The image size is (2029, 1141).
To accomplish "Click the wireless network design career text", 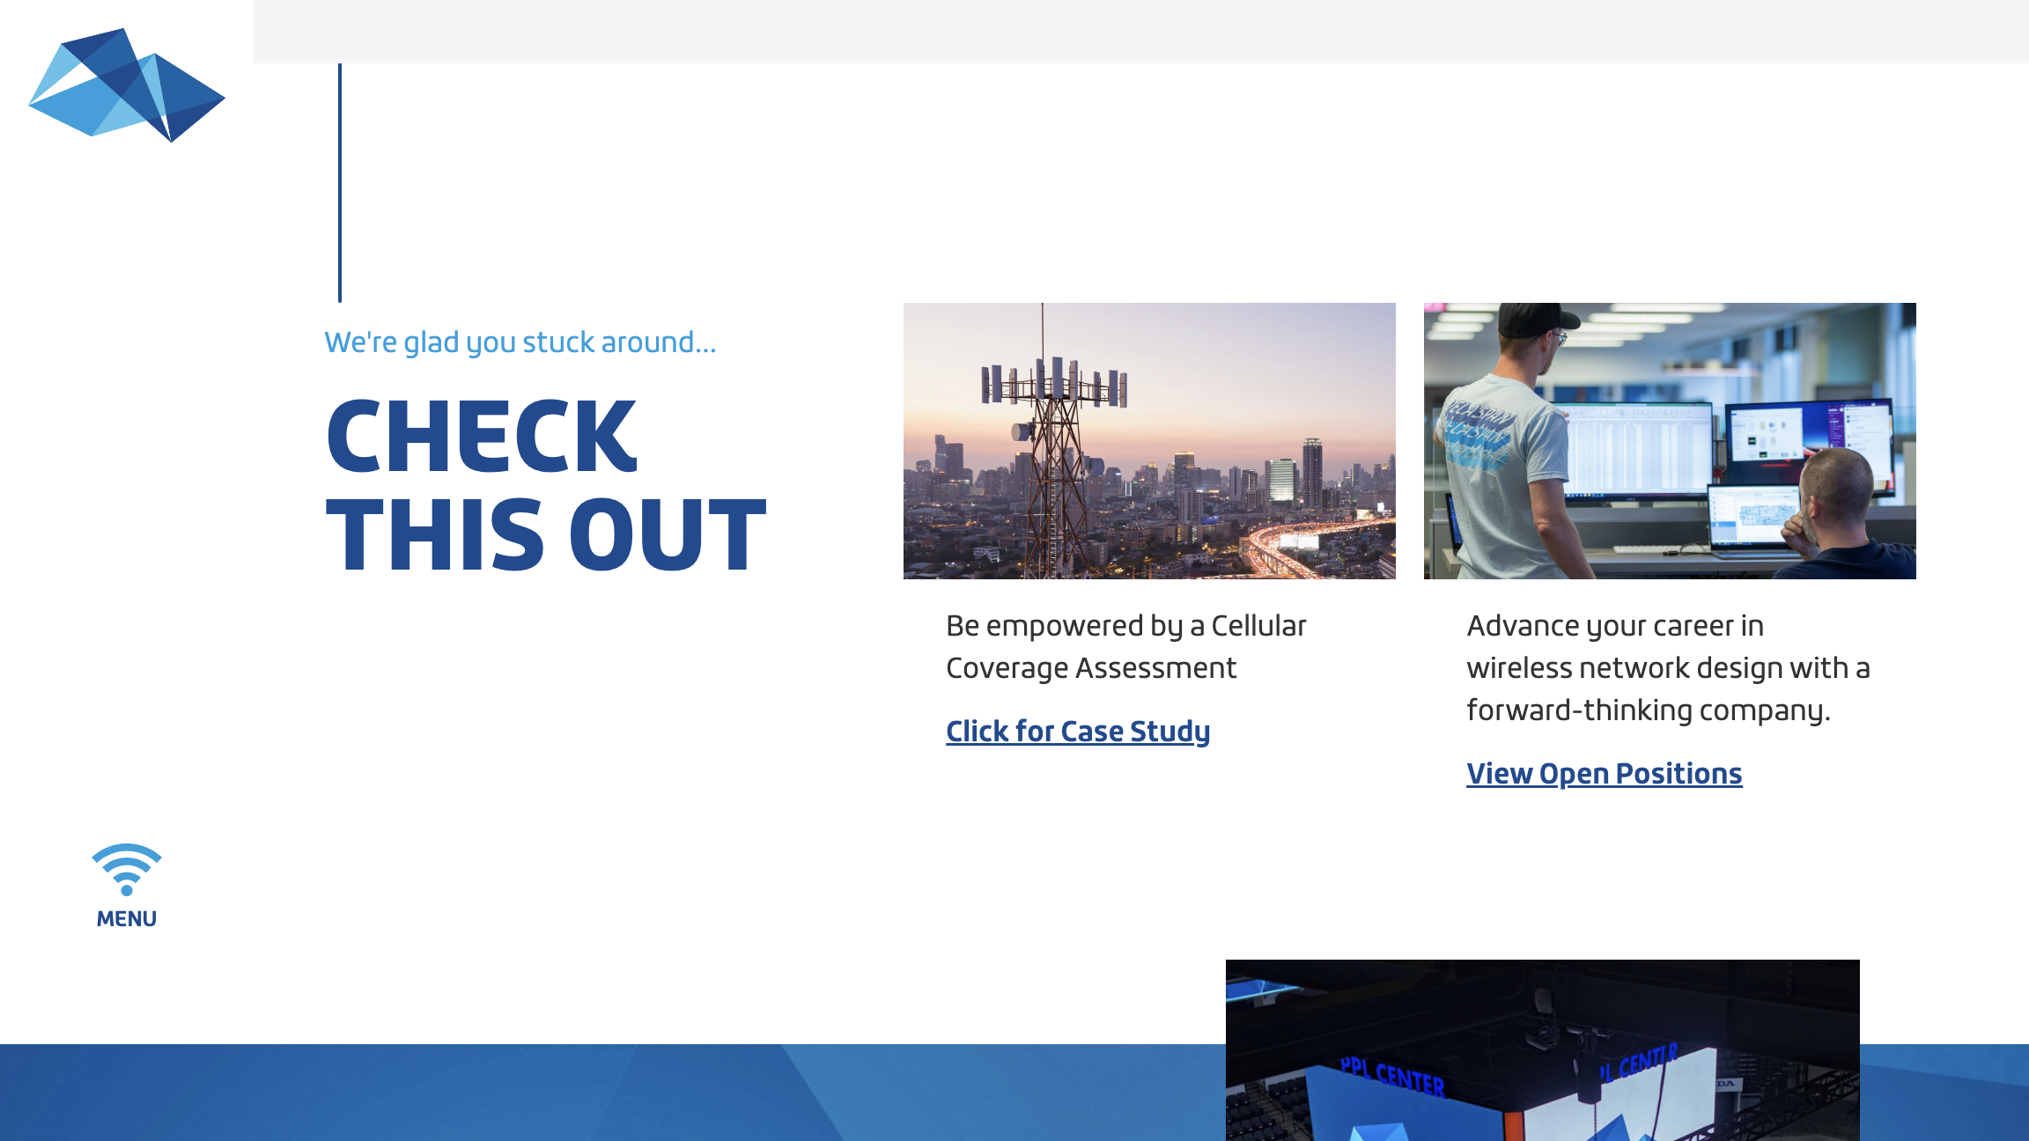I will point(1668,667).
